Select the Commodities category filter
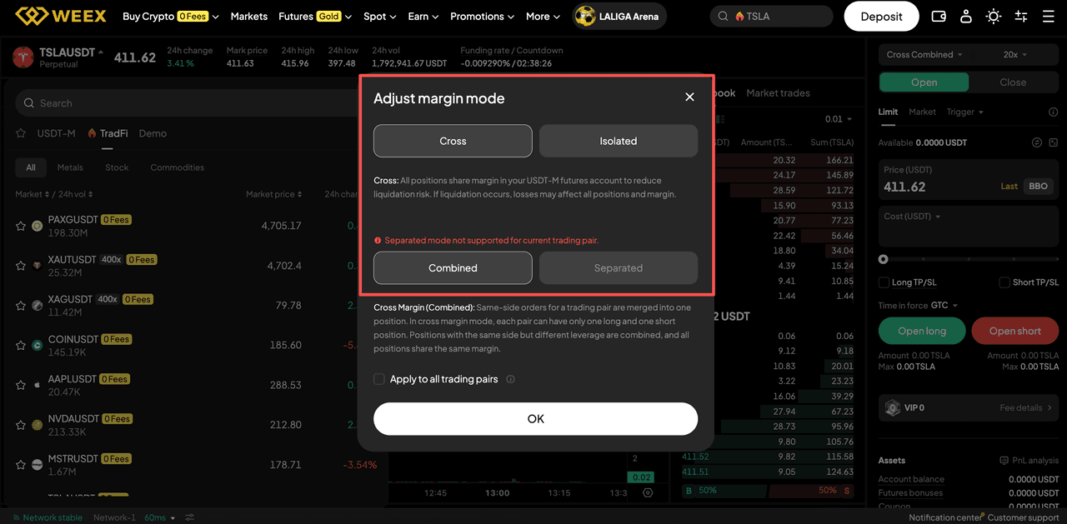This screenshot has width=1067, height=524. tap(177, 167)
